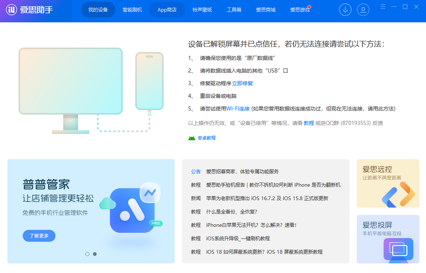
Task: Open the 智能刷机 tab
Action: point(132,10)
